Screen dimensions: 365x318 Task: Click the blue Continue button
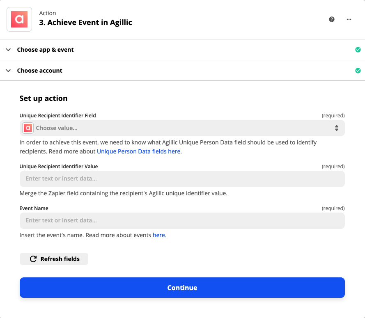[x=182, y=288]
